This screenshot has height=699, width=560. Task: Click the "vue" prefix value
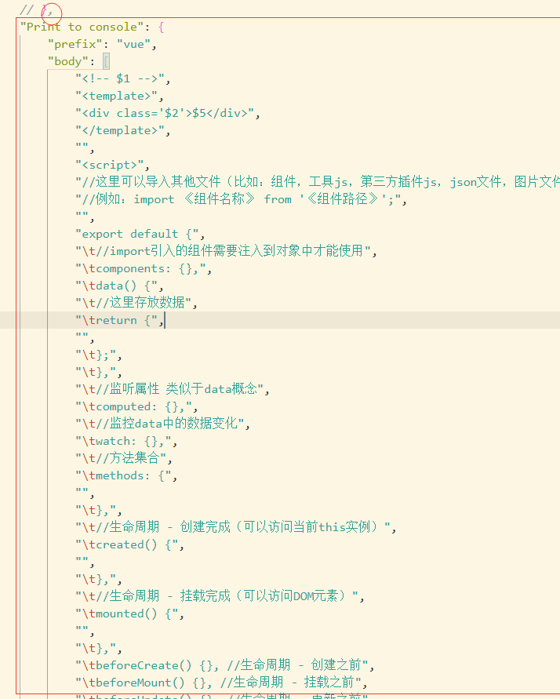pos(133,44)
